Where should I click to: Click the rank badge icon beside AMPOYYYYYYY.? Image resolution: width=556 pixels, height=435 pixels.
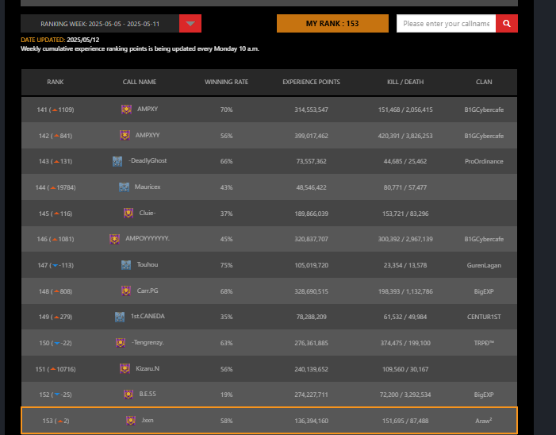pyautogui.click(x=114, y=239)
